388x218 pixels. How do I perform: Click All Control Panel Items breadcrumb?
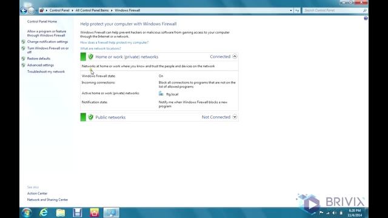pos(92,10)
